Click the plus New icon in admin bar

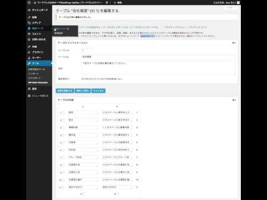tap(115, 3)
